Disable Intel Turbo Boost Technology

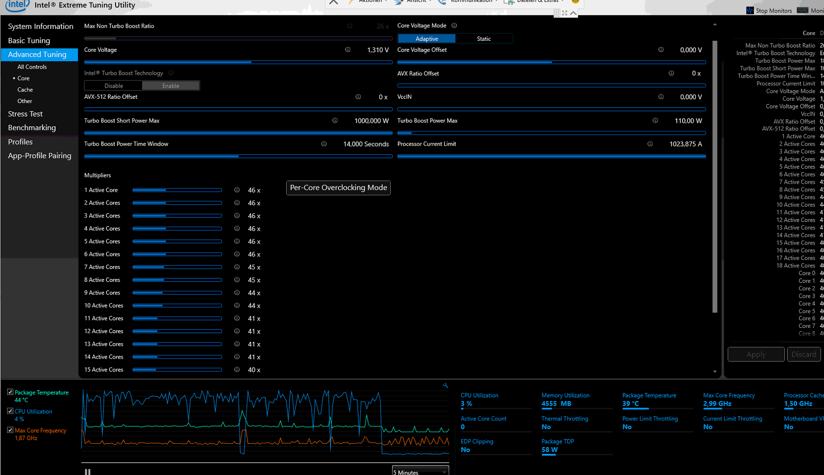click(x=114, y=86)
